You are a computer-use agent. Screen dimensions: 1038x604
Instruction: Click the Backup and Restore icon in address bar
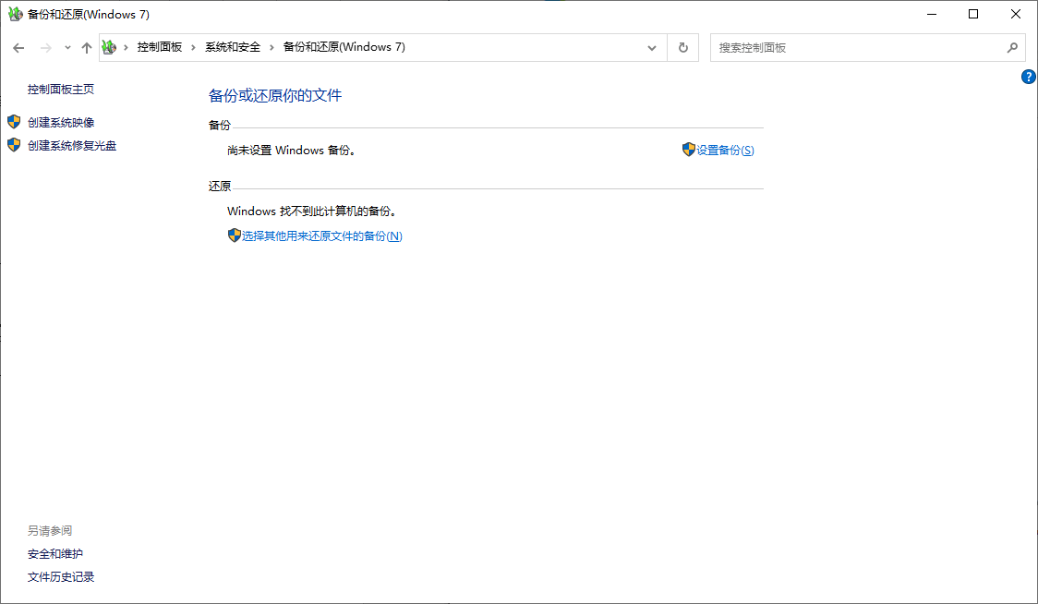point(108,47)
